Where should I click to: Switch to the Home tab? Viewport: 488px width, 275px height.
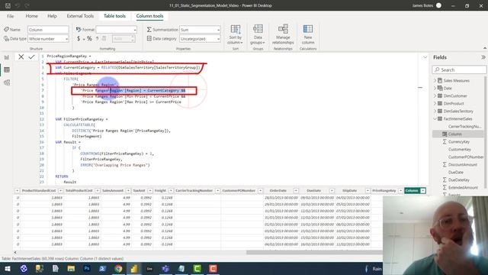coord(31,16)
